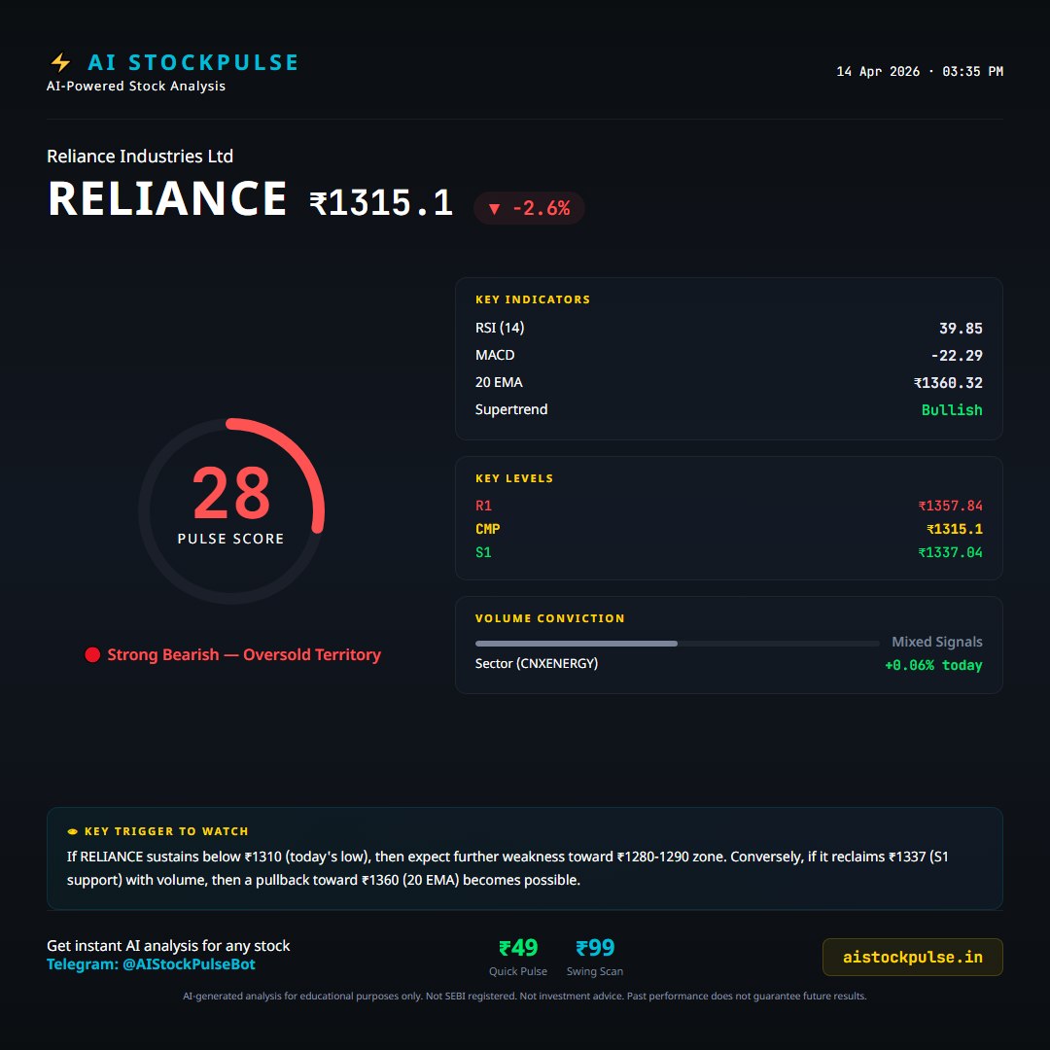The width and height of the screenshot is (1050, 1050).
Task: Click the Supertrend label
Action: [511, 409]
